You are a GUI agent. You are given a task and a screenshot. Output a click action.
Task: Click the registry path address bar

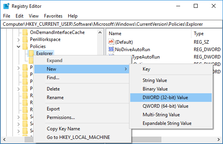click(x=111, y=24)
